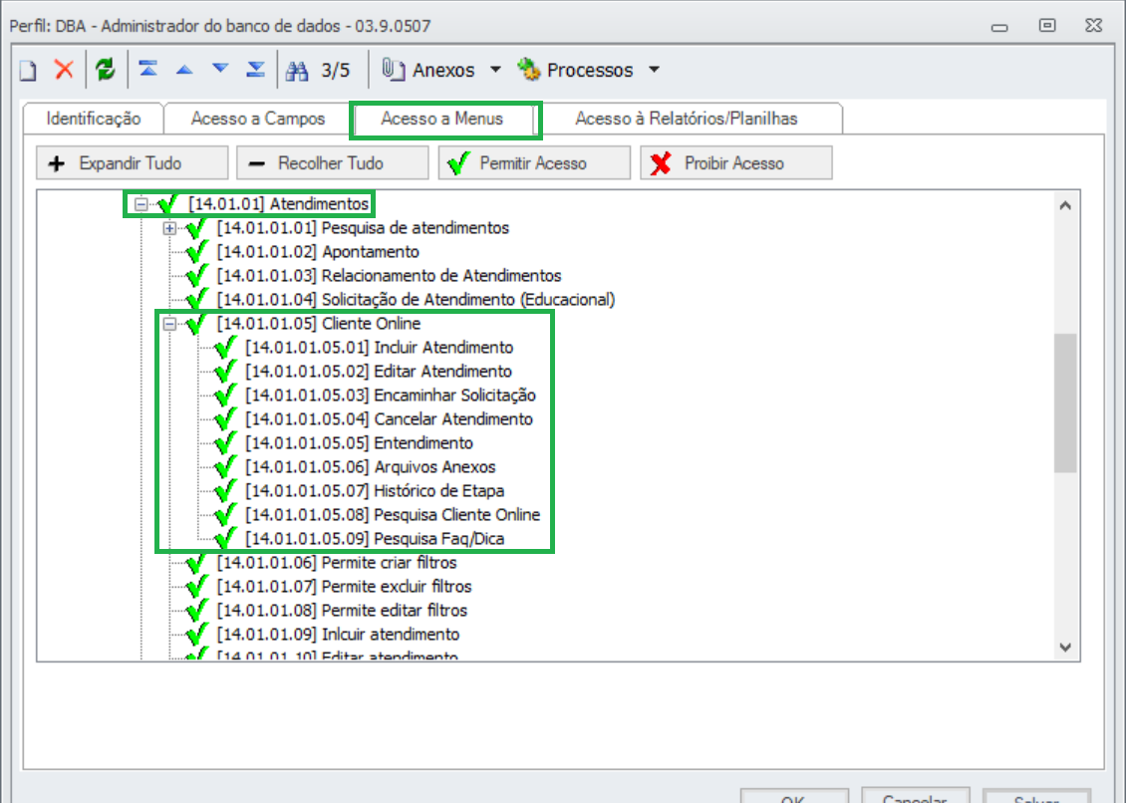Select [14.01.01.06] Permite criar filtros row
The image size is (1126, 803).
coord(337,562)
